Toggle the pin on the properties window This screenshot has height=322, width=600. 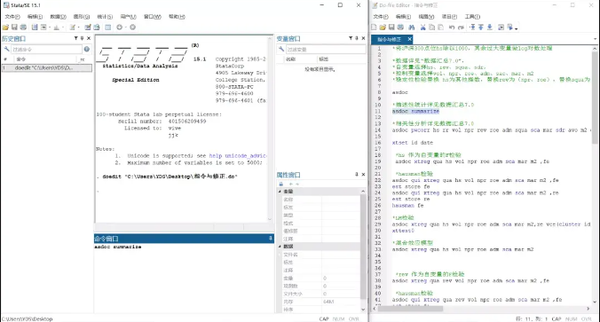[x=357, y=175]
